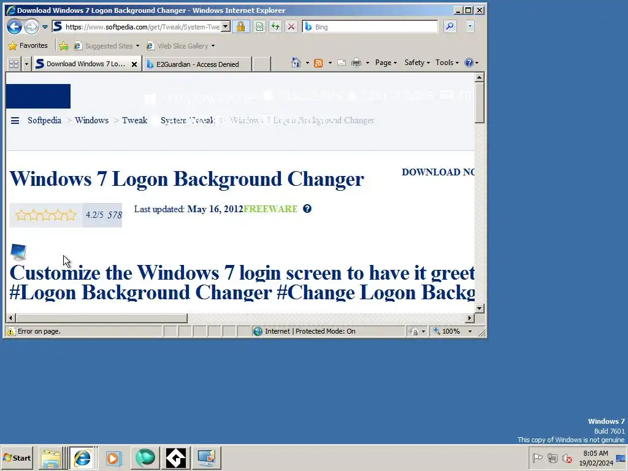Open the Favorites center
The image size is (628, 471).
point(28,45)
